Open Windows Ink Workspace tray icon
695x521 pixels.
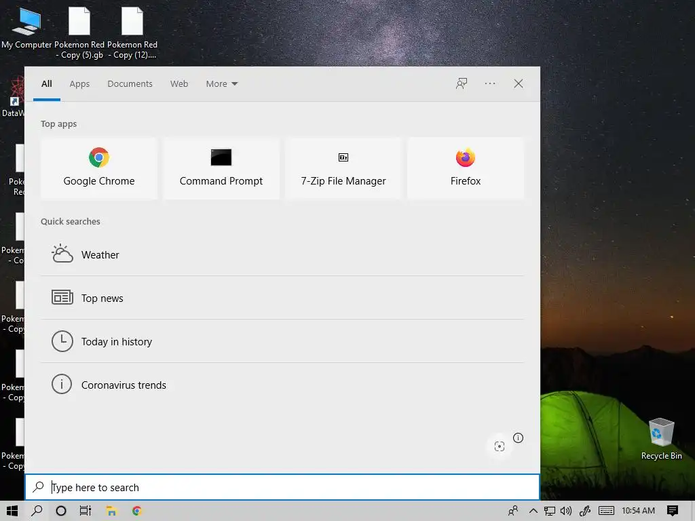pos(585,511)
